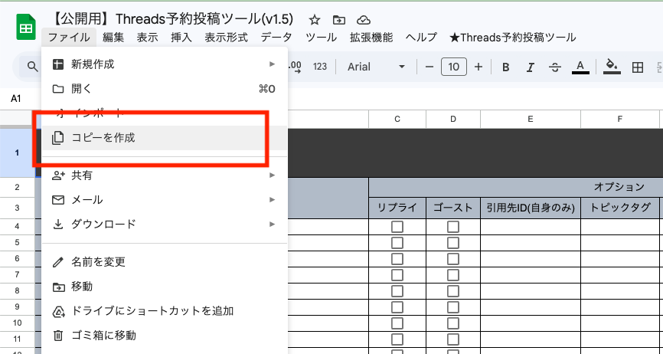Image resolution: width=663 pixels, height=354 pixels.
Task: Click the cloud document status icon
Action: (364, 20)
